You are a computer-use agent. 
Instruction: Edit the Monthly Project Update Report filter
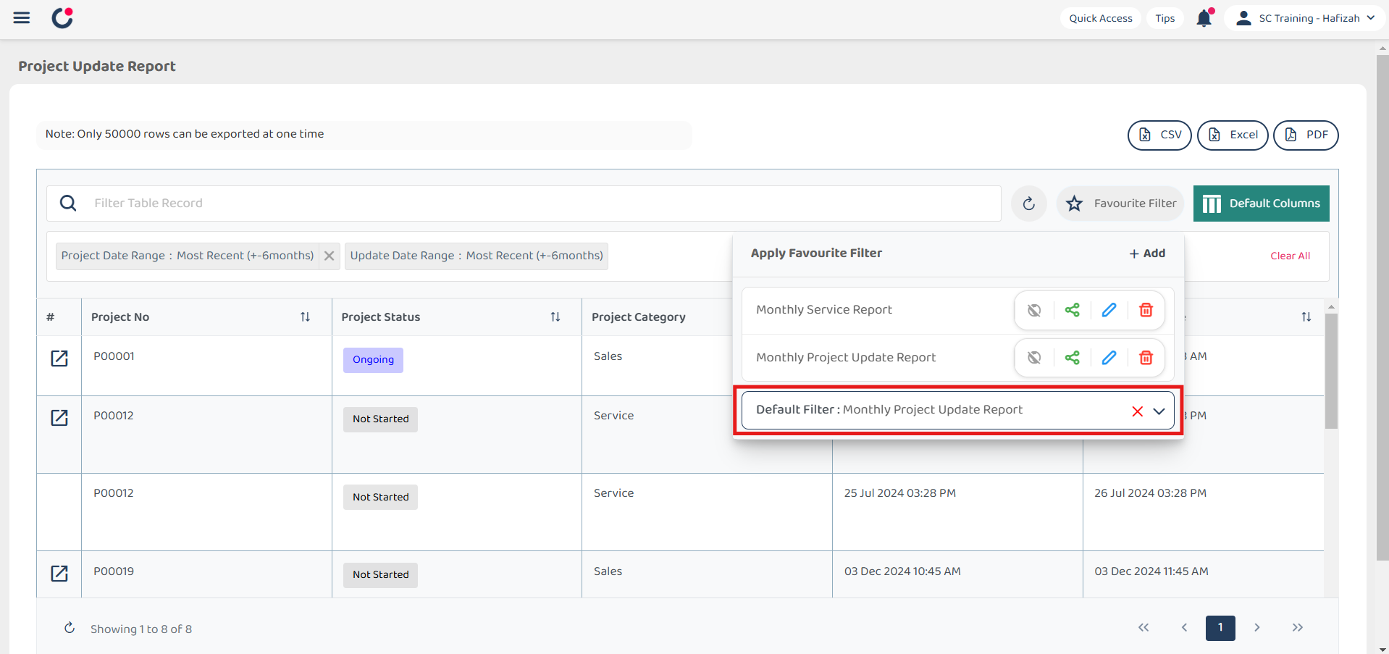pos(1109,358)
